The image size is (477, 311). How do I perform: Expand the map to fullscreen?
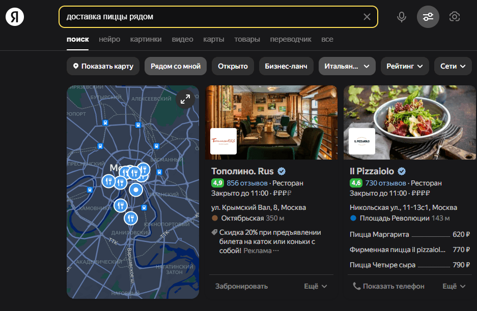click(185, 99)
